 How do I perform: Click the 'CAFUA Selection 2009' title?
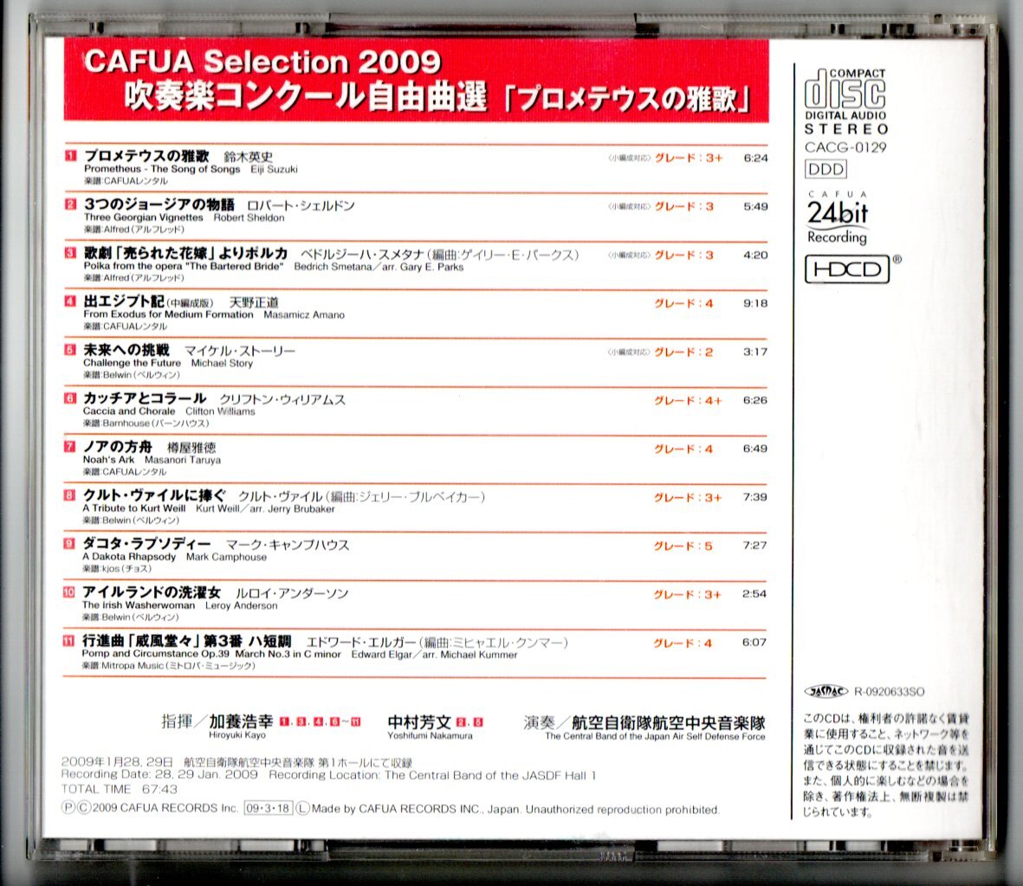coord(262,61)
